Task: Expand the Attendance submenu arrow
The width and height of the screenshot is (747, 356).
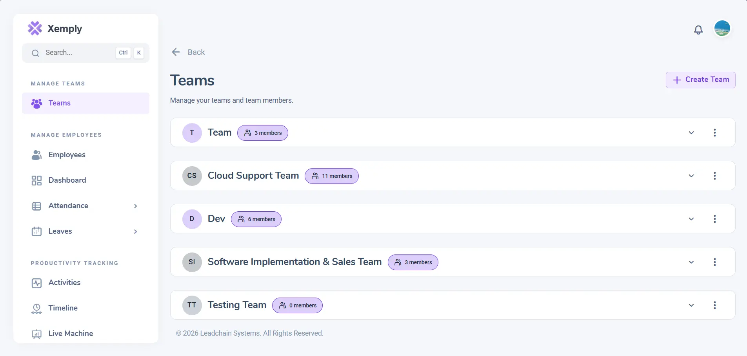Action: [x=135, y=206]
